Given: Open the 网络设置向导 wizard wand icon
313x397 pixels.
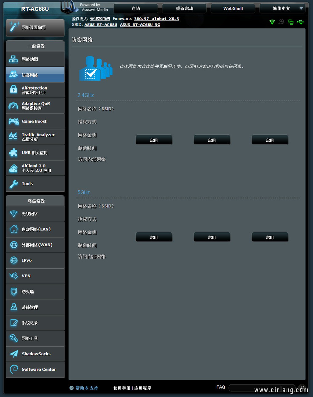Looking at the screenshot, I should (x=14, y=27).
